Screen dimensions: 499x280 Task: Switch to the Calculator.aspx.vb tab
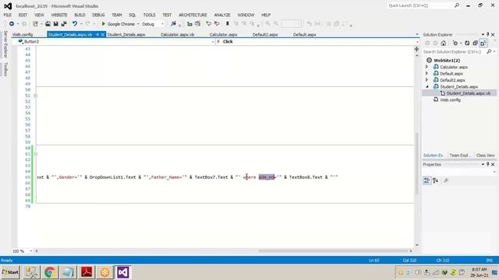tap(177, 34)
